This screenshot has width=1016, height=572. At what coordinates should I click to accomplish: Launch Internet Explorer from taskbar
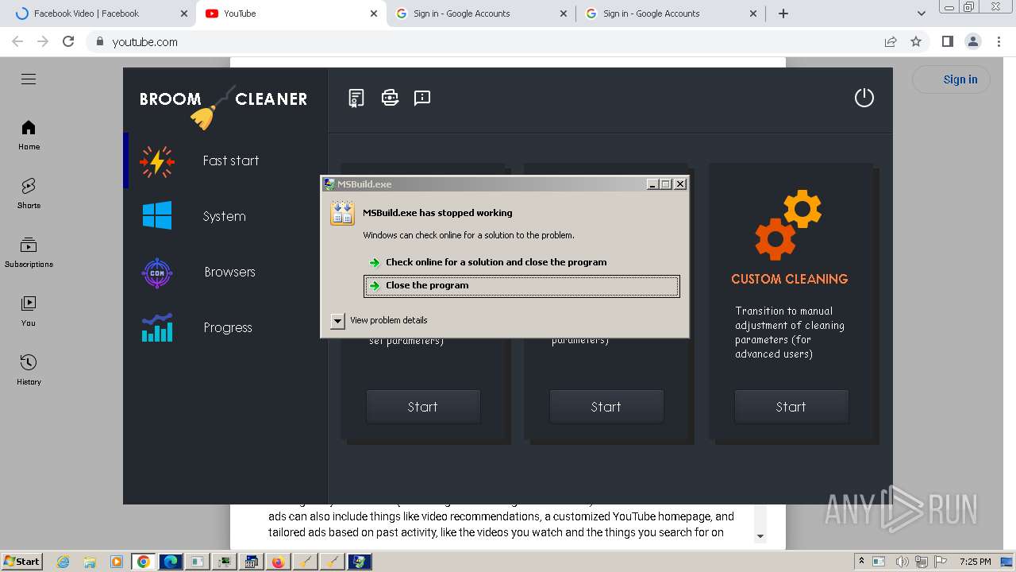(63, 562)
